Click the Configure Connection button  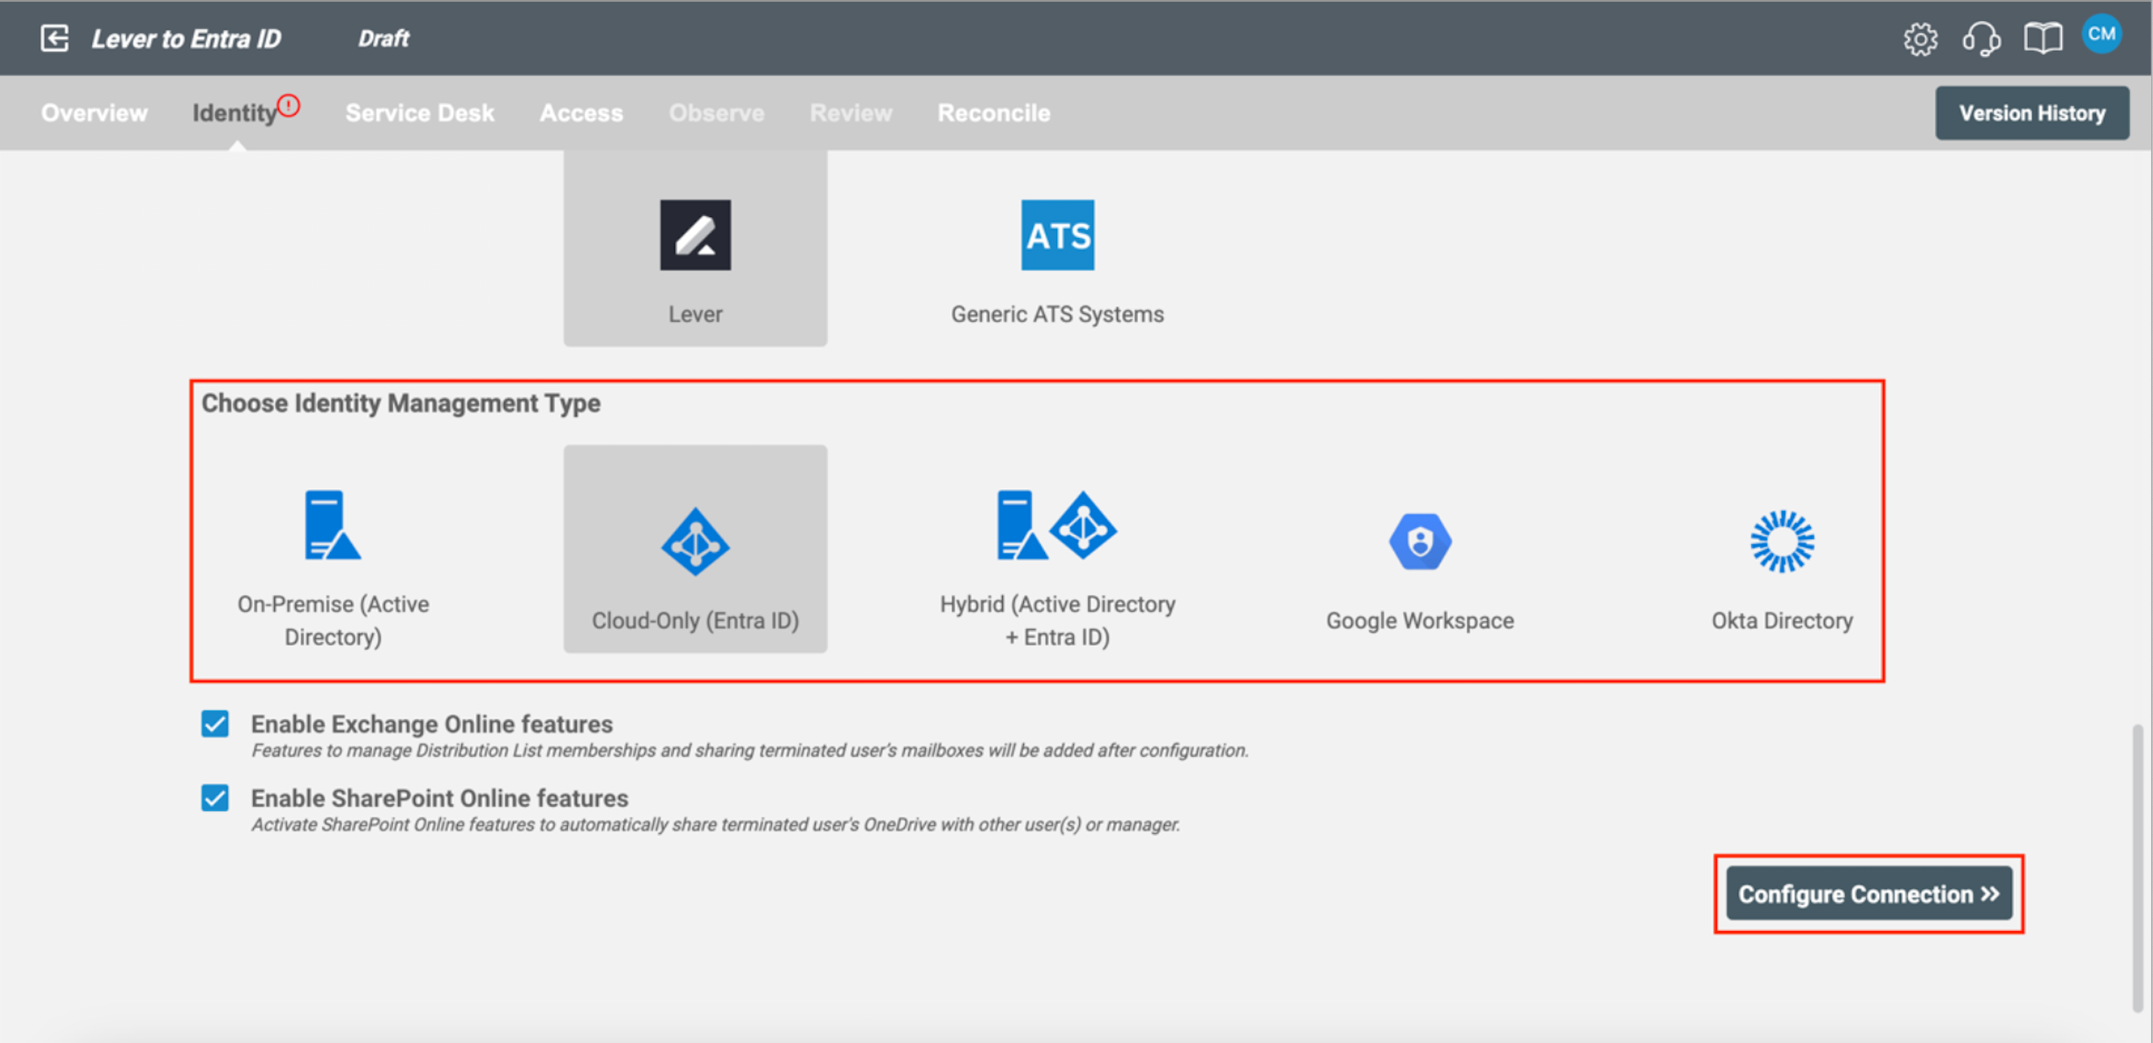(1869, 894)
